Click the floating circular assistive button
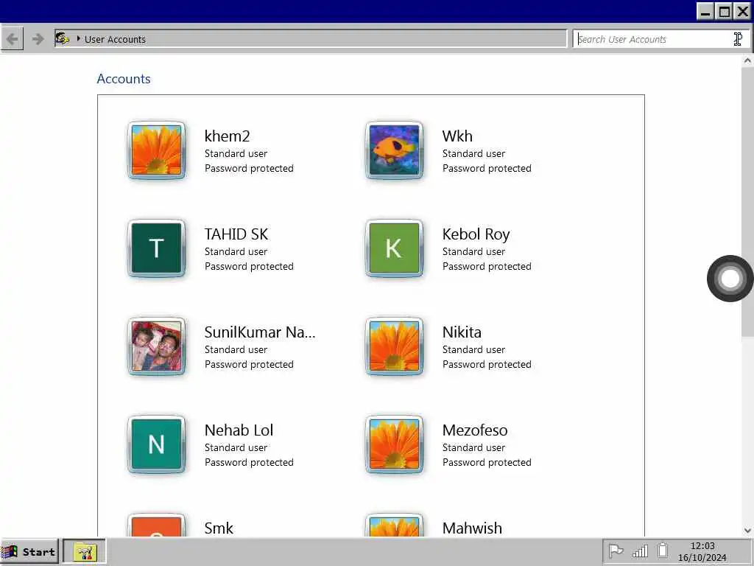Image resolution: width=754 pixels, height=566 pixels. tap(730, 279)
